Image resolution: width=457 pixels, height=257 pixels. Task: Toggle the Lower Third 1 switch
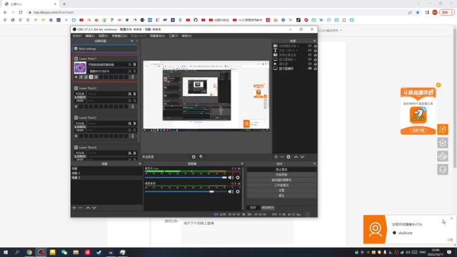pyautogui.click(x=76, y=59)
